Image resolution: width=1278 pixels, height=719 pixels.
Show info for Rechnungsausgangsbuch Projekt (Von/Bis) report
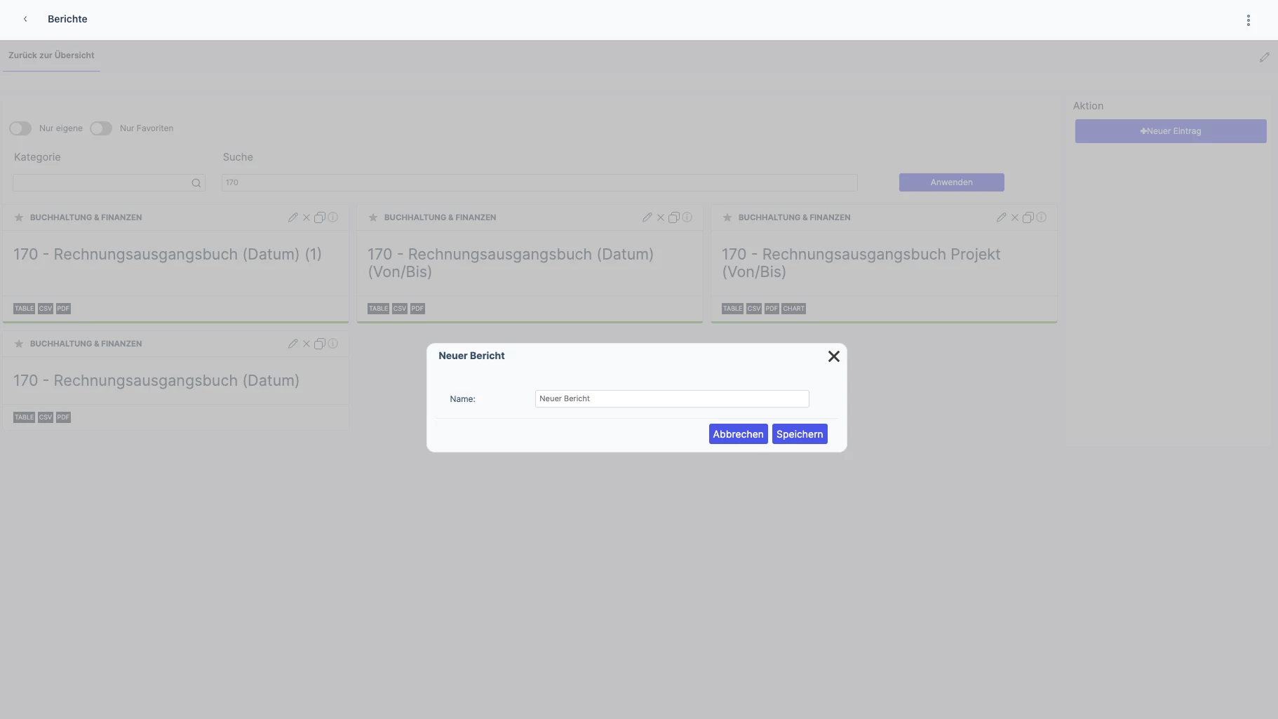point(1041,217)
